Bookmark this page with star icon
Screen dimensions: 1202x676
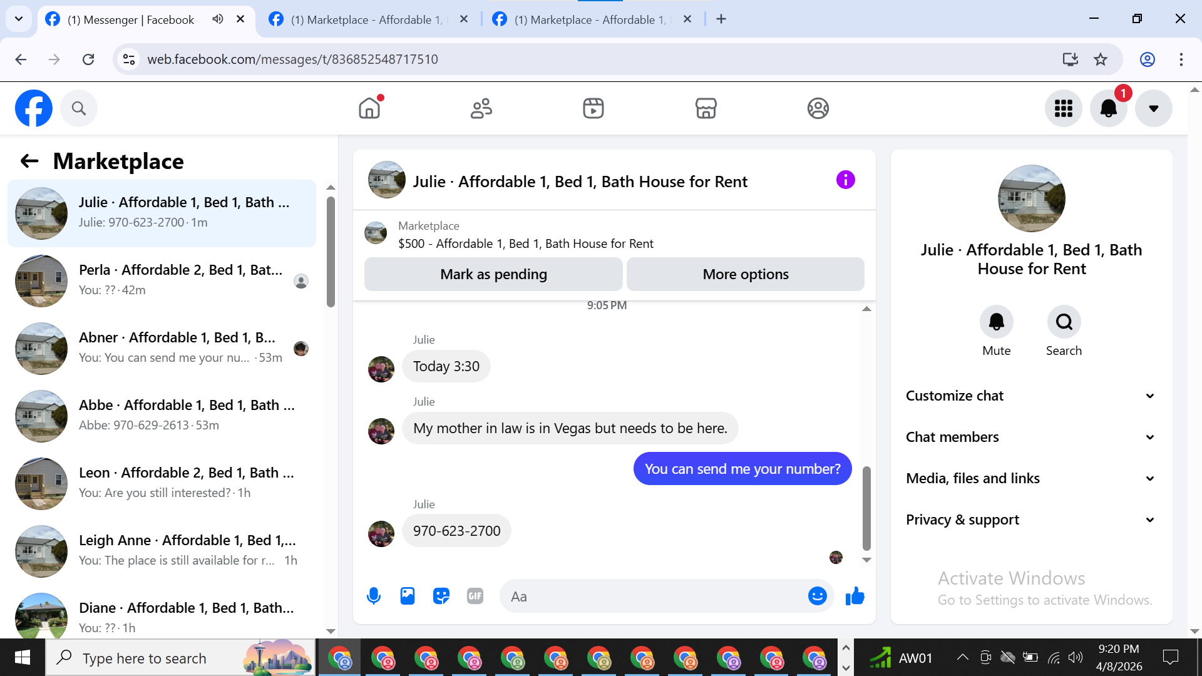pos(1101,59)
